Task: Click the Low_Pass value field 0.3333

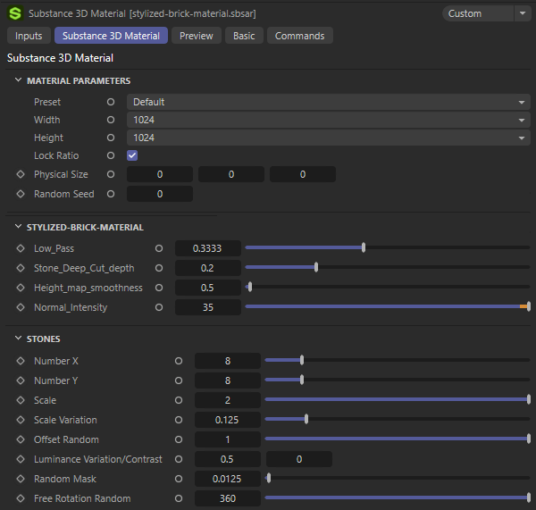Action: [x=208, y=248]
